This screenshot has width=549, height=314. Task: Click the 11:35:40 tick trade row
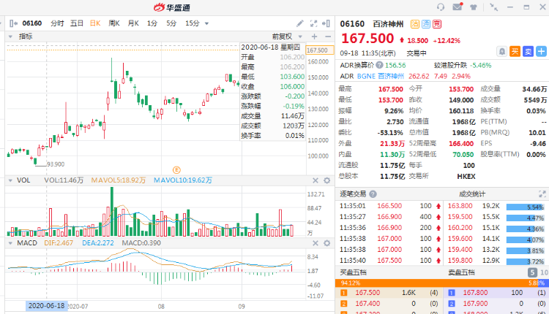point(389,261)
